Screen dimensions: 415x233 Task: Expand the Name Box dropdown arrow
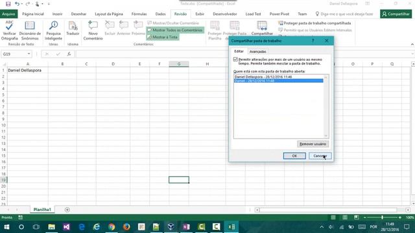click(x=29, y=54)
